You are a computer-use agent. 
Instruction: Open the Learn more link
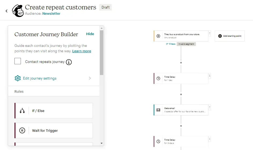click(82, 51)
